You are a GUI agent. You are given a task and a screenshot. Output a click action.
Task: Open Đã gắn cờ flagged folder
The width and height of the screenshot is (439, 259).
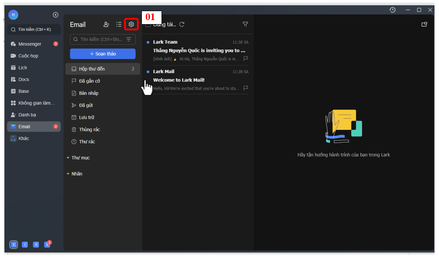tap(103, 81)
